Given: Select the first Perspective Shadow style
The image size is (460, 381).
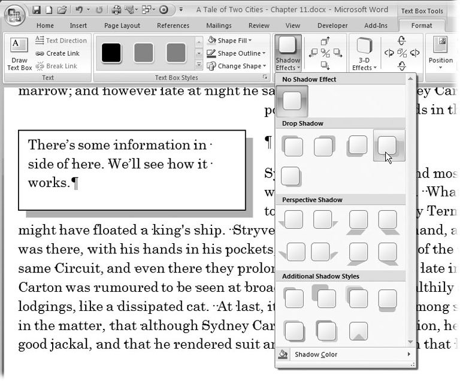Looking at the screenshot, I should pos(293,220).
